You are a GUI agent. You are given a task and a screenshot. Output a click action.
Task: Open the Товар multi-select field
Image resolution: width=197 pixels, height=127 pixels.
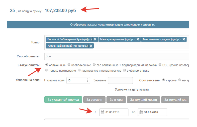(x=117, y=43)
